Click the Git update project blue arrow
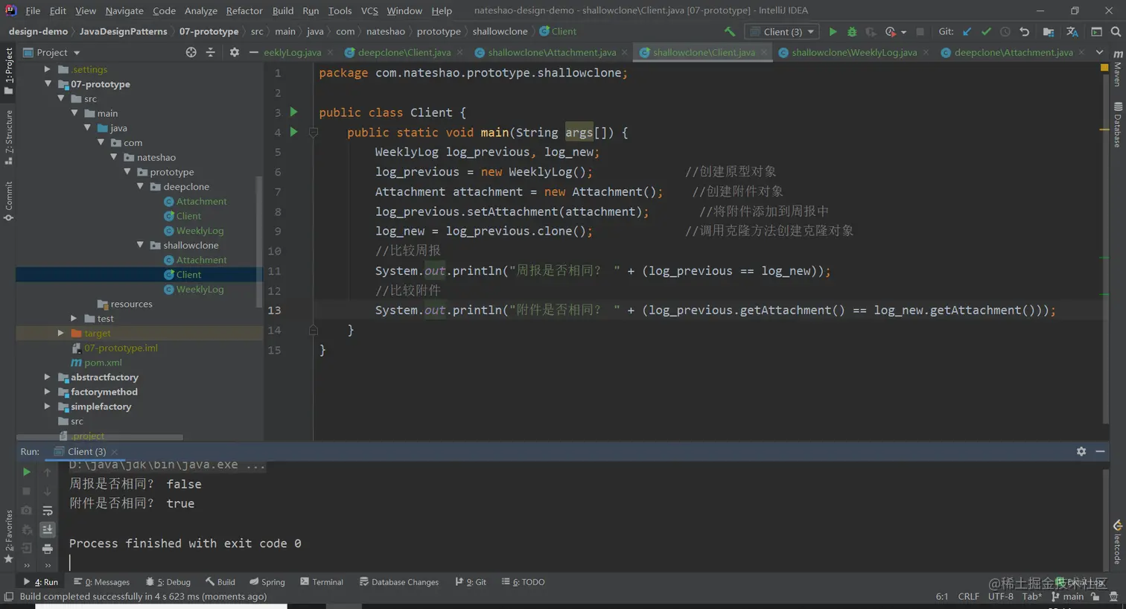The height and width of the screenshot is (609, 1126). (x=967, y=31)
